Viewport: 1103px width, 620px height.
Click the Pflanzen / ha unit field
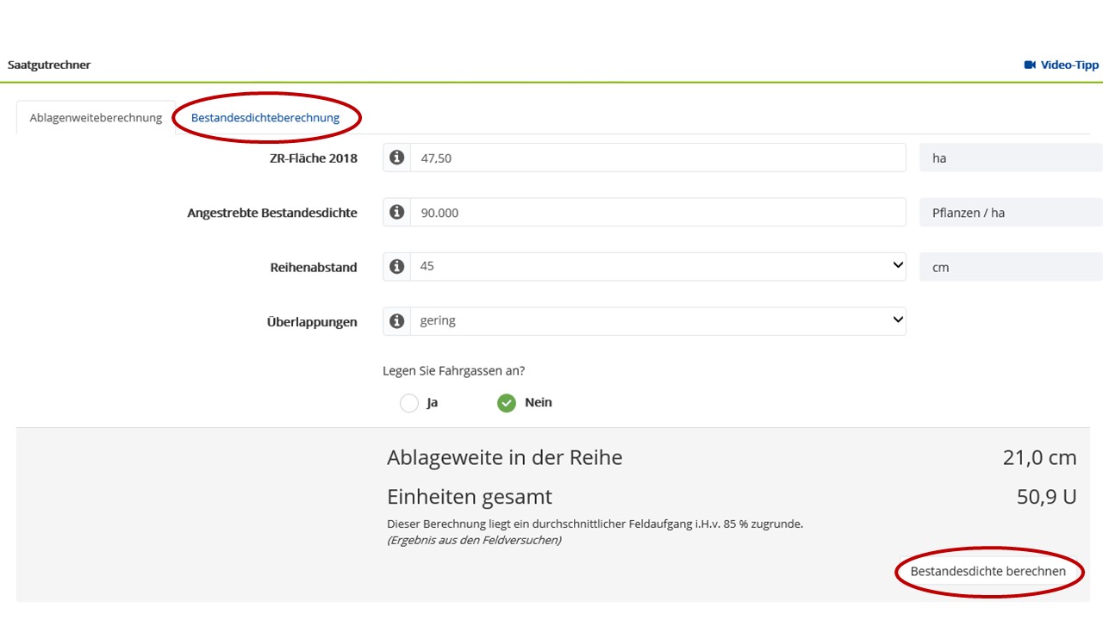(x=1010, y=213)
